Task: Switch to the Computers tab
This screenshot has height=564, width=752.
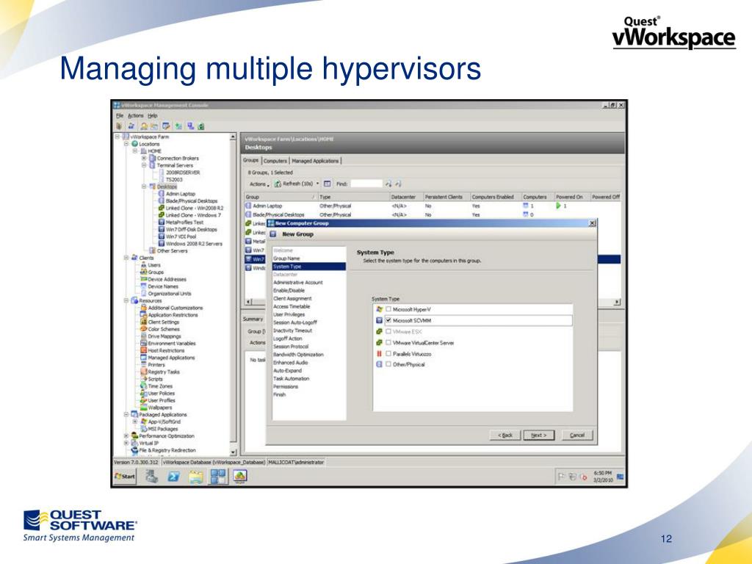Action: pyautogui.click(x=275, y=161)
